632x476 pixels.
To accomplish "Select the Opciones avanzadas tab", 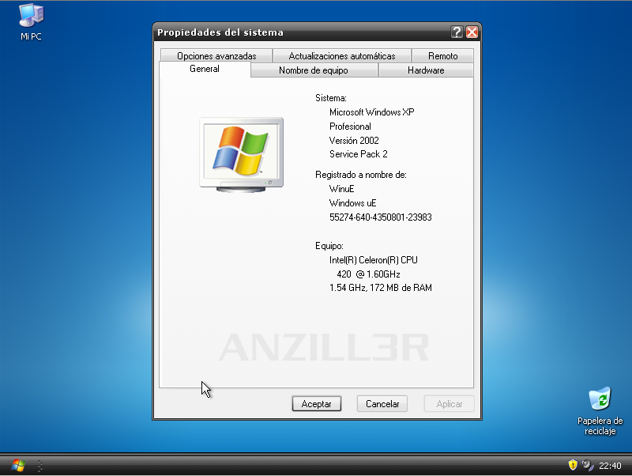I will tap(216, 56).
